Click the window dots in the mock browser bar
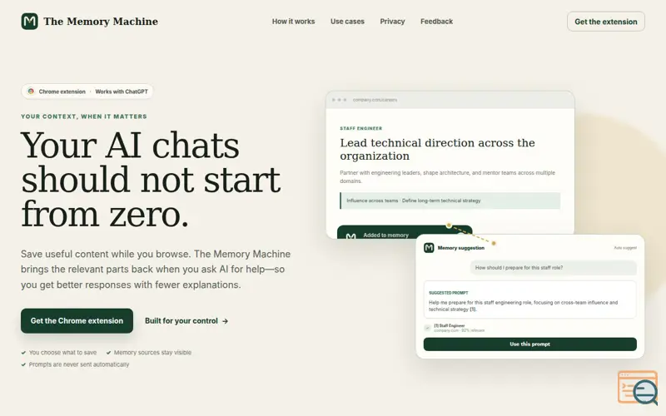The height and width of the screenshot is (416, 666). click(x=339, y=100)
